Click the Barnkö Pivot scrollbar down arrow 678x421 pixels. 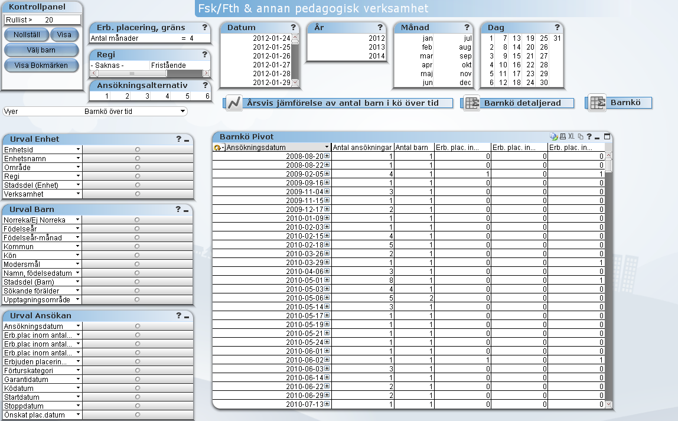(x=608, y=404)
